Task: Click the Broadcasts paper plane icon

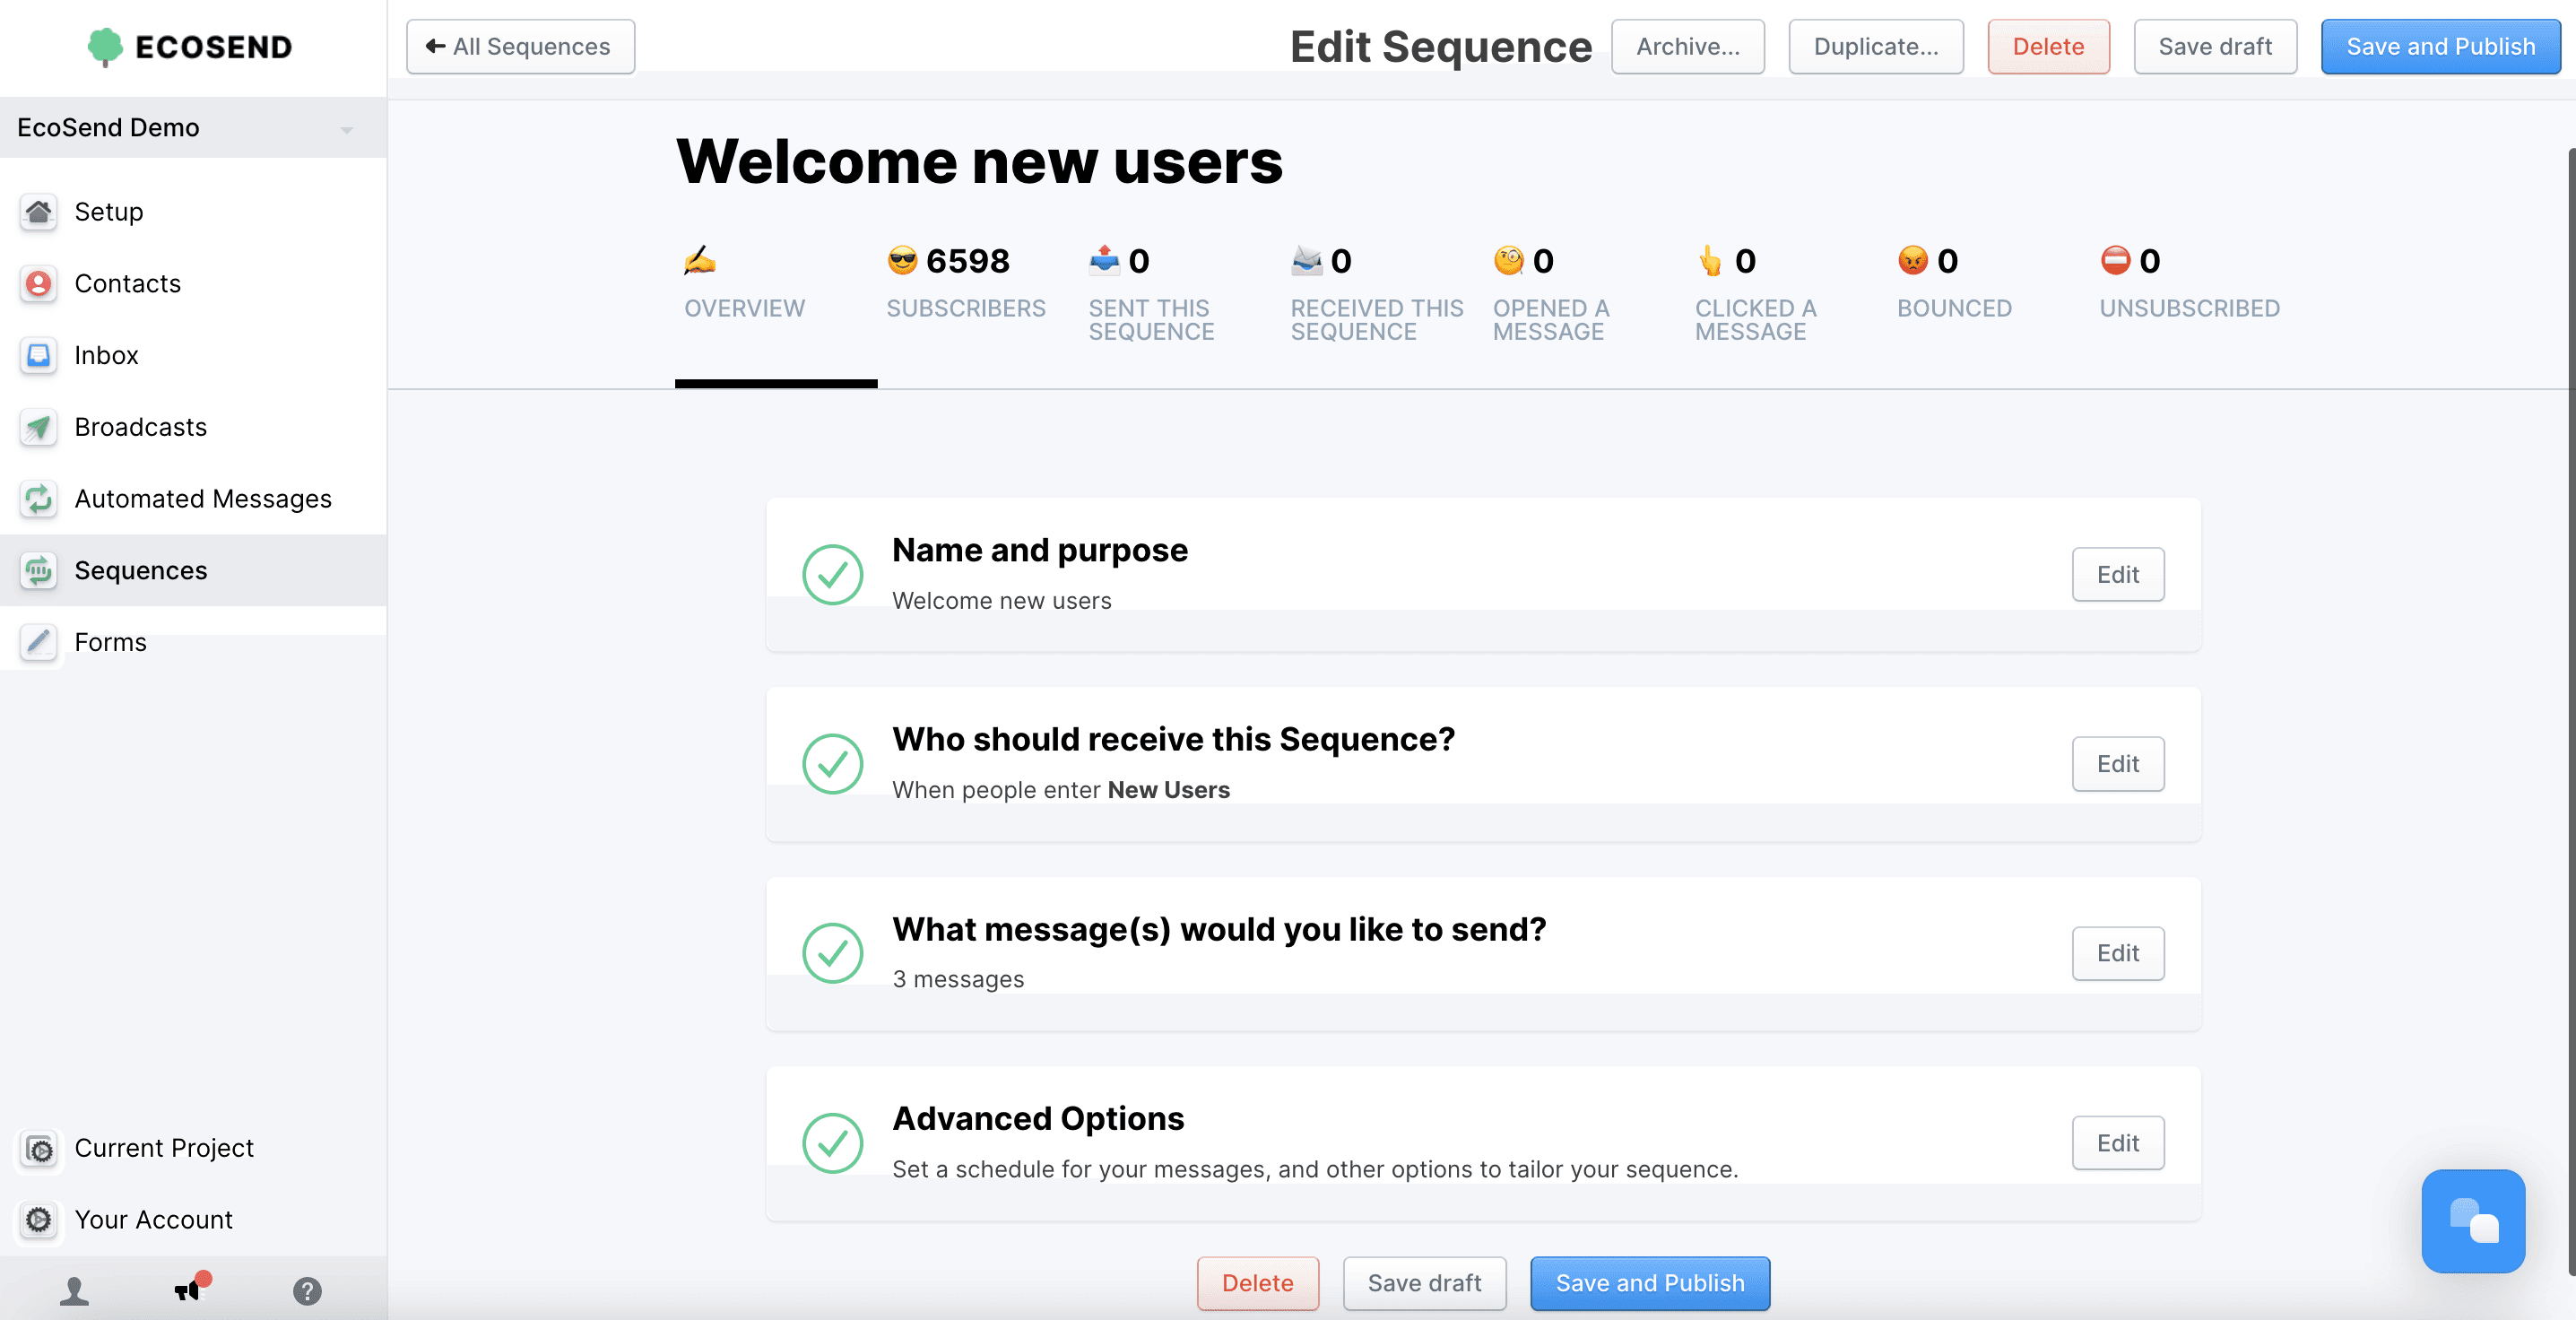Action: (38, 428)
